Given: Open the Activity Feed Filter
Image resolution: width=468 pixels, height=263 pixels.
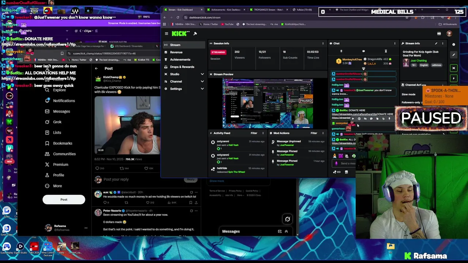Looking at the screenshot, I should [x=254, y=133].
